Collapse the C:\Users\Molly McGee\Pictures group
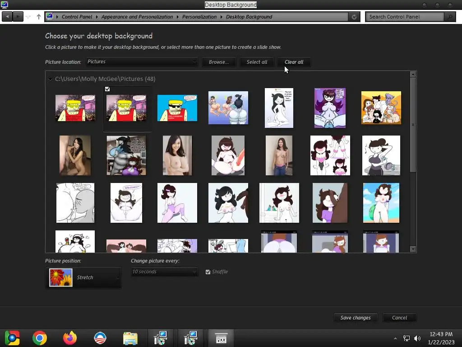The height and width of the screenshot is (347, 462). [x=51, y=79]
